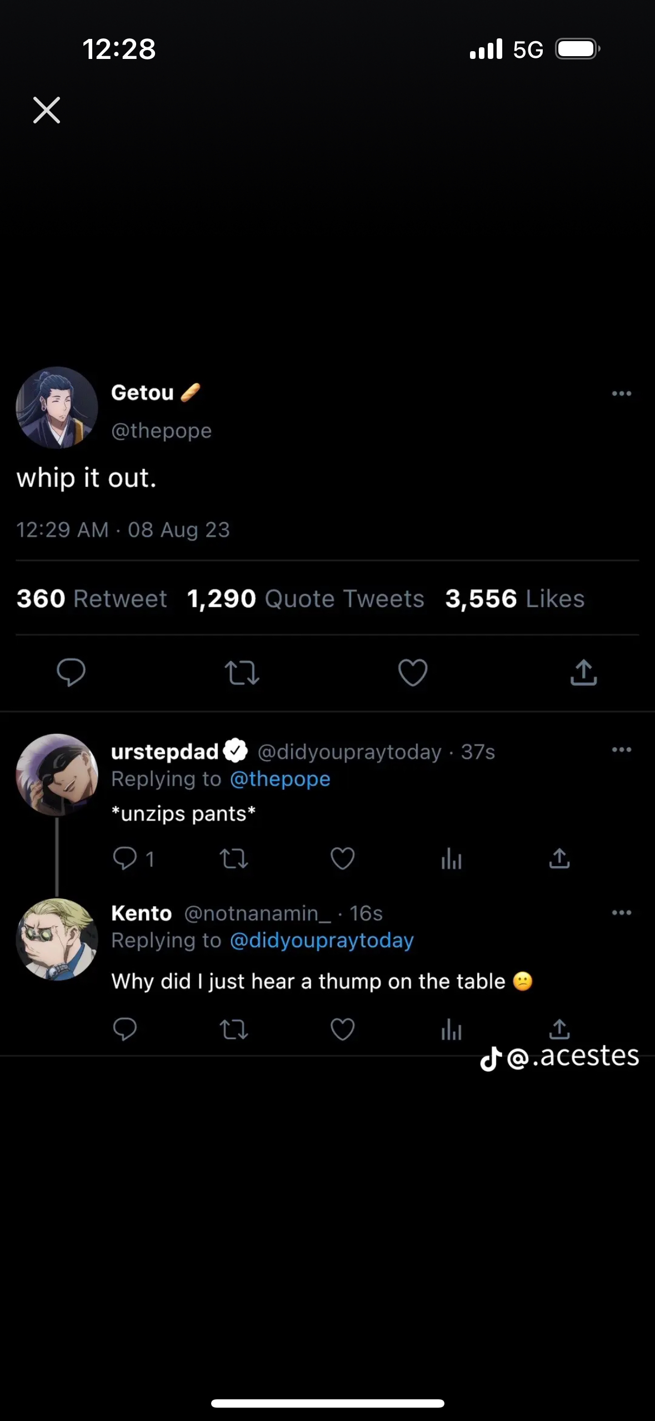Like Getou's main tweet
The image size is (655, 1421).
point(413,672)
